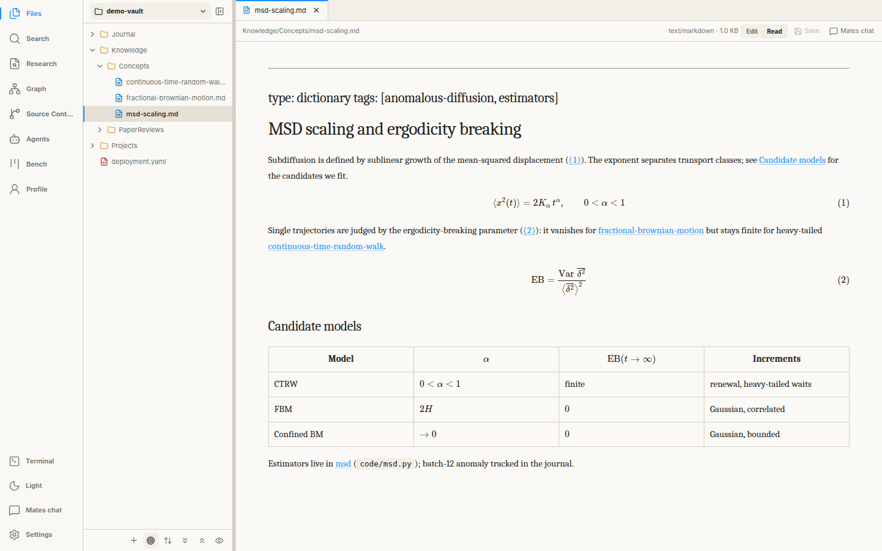Viewport: 882px width, 551px height.
Task: Expand the Journal folder
Action: 158,34
